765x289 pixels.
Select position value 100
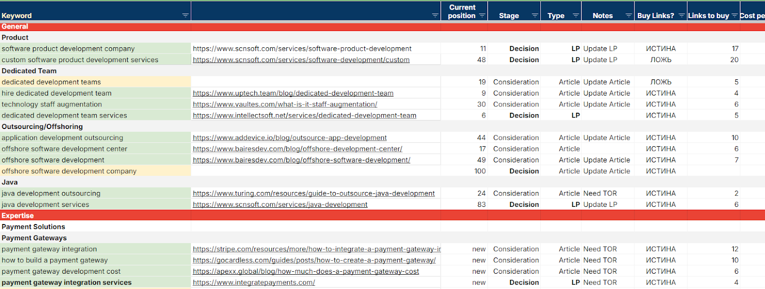tap(480, 171)
